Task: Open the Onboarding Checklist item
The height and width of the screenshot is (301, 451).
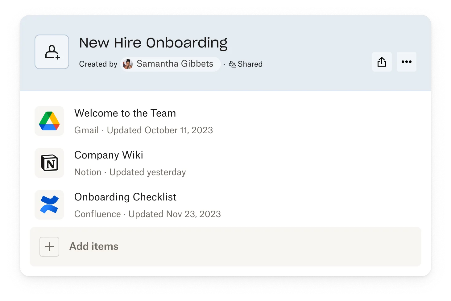Action: [125, 197]
